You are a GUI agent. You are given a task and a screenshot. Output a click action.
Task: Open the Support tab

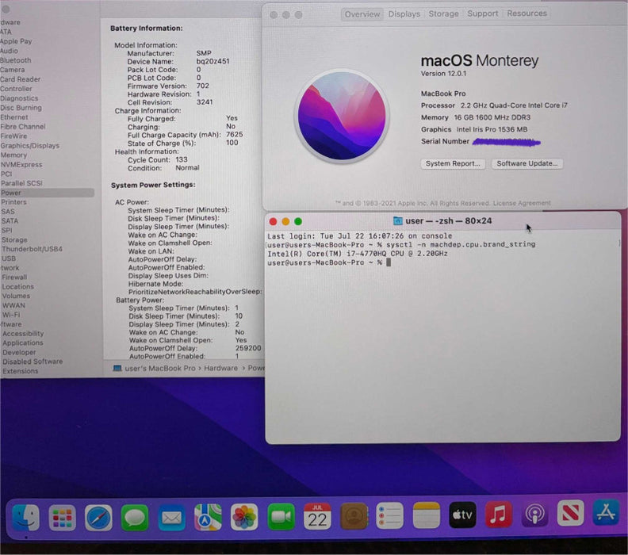tap(482, 13)
